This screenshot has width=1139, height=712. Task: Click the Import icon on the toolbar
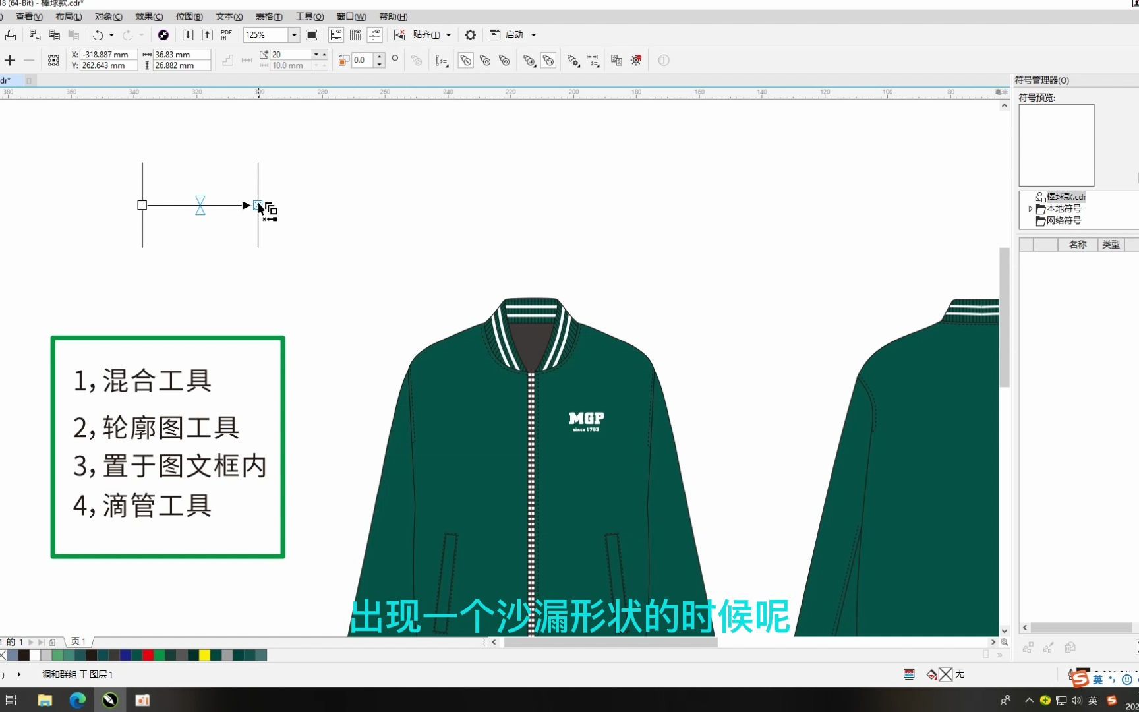tap(189, 34)
